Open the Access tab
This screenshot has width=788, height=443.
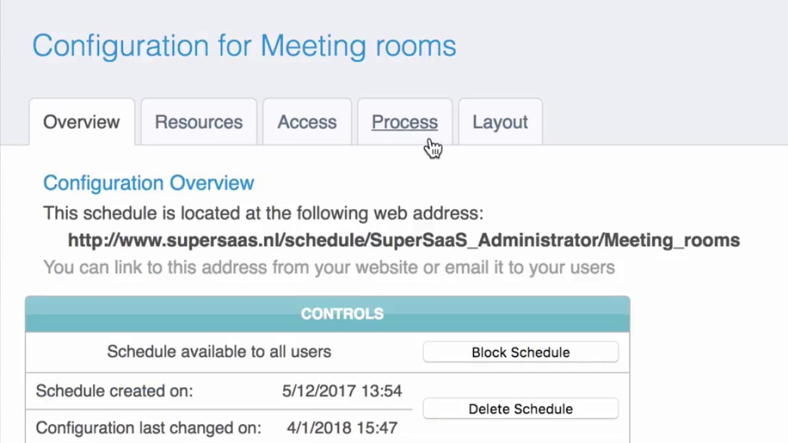coord(307,122)
